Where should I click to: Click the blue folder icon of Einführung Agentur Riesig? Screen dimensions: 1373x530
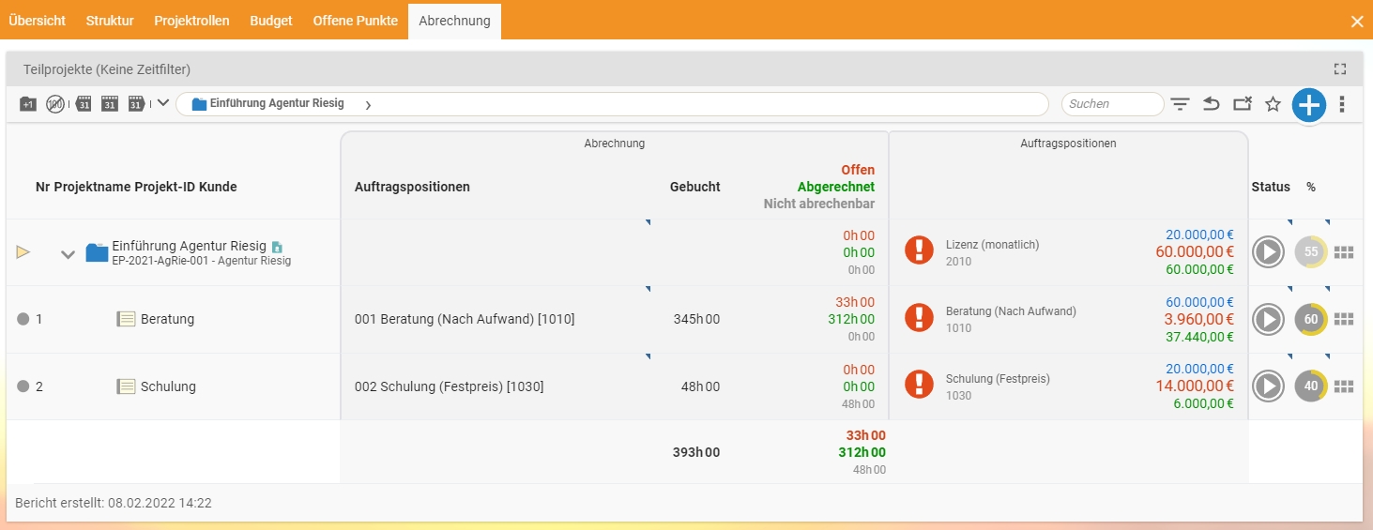click(x=97, y=252)
